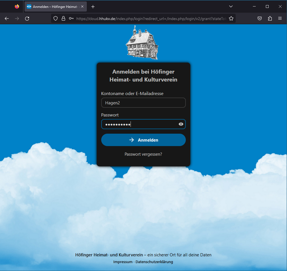
Task: Open a new tab with plus button
Action: pyautogui.click(x=93, y=7)
